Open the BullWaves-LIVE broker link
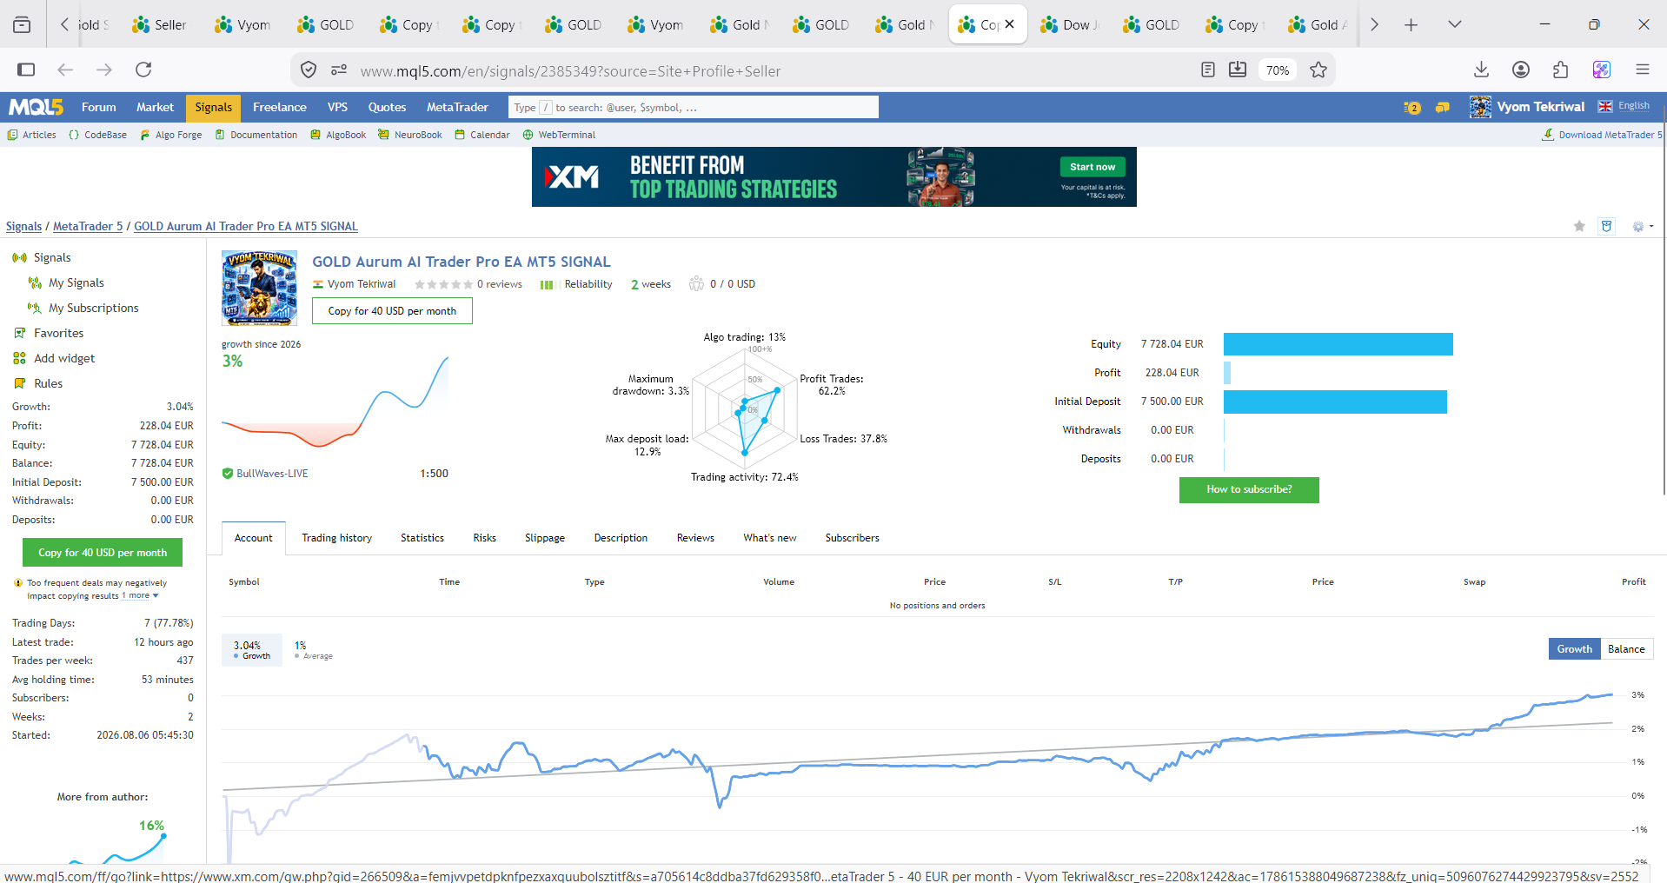 tap(272, 474)
